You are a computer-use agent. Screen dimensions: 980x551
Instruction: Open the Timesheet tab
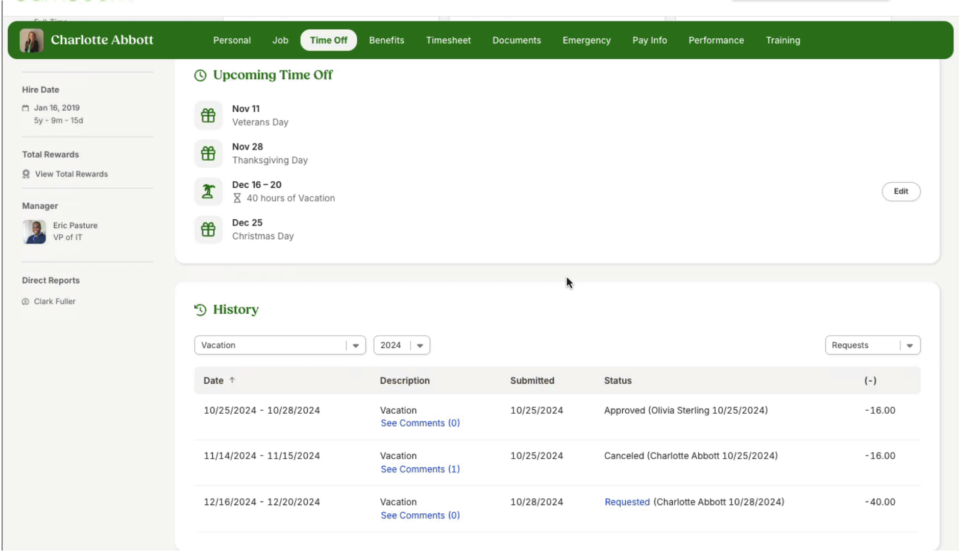[x=448, y=40]
